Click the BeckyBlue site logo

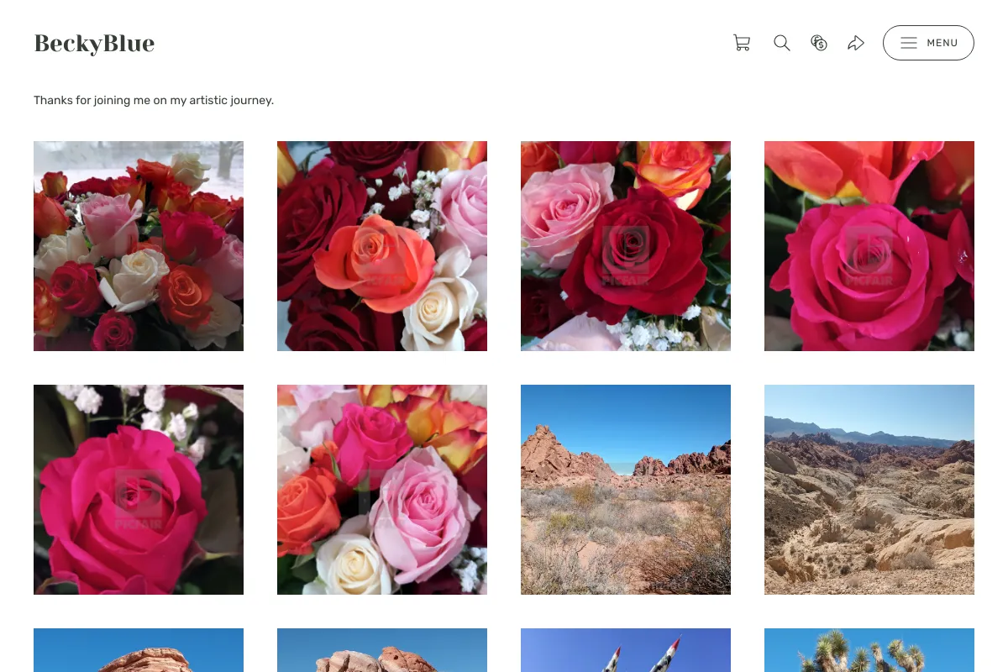[94, 43]
